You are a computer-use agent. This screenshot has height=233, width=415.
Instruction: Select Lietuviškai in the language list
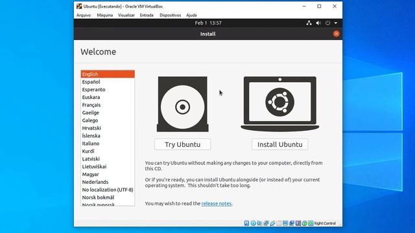pos(108,166)
